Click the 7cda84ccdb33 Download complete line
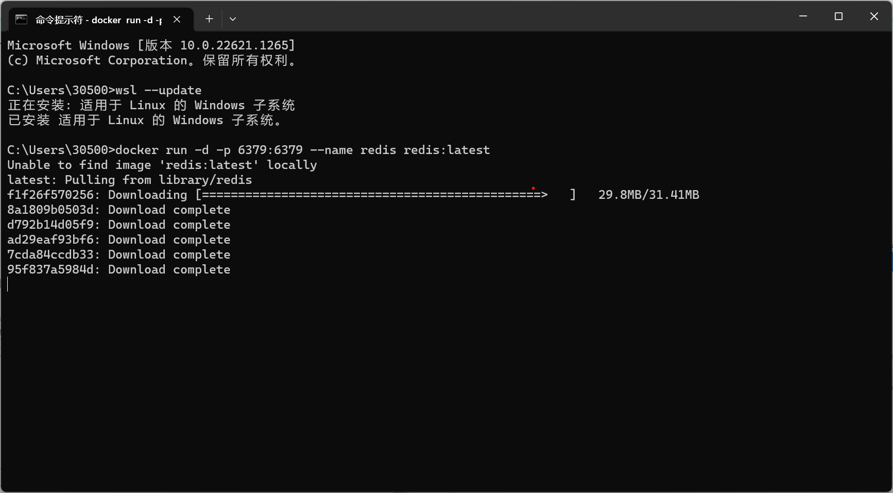The image size is (893, 493). [119, 254]
